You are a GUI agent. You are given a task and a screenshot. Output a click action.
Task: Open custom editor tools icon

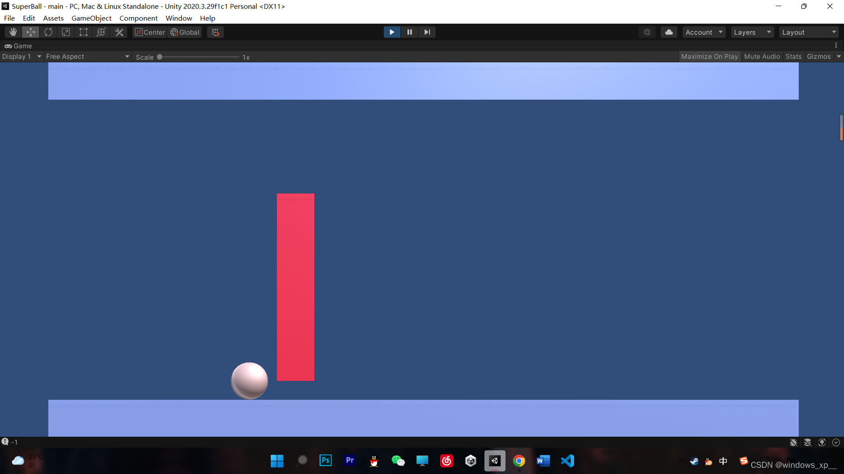pos(119,32)
